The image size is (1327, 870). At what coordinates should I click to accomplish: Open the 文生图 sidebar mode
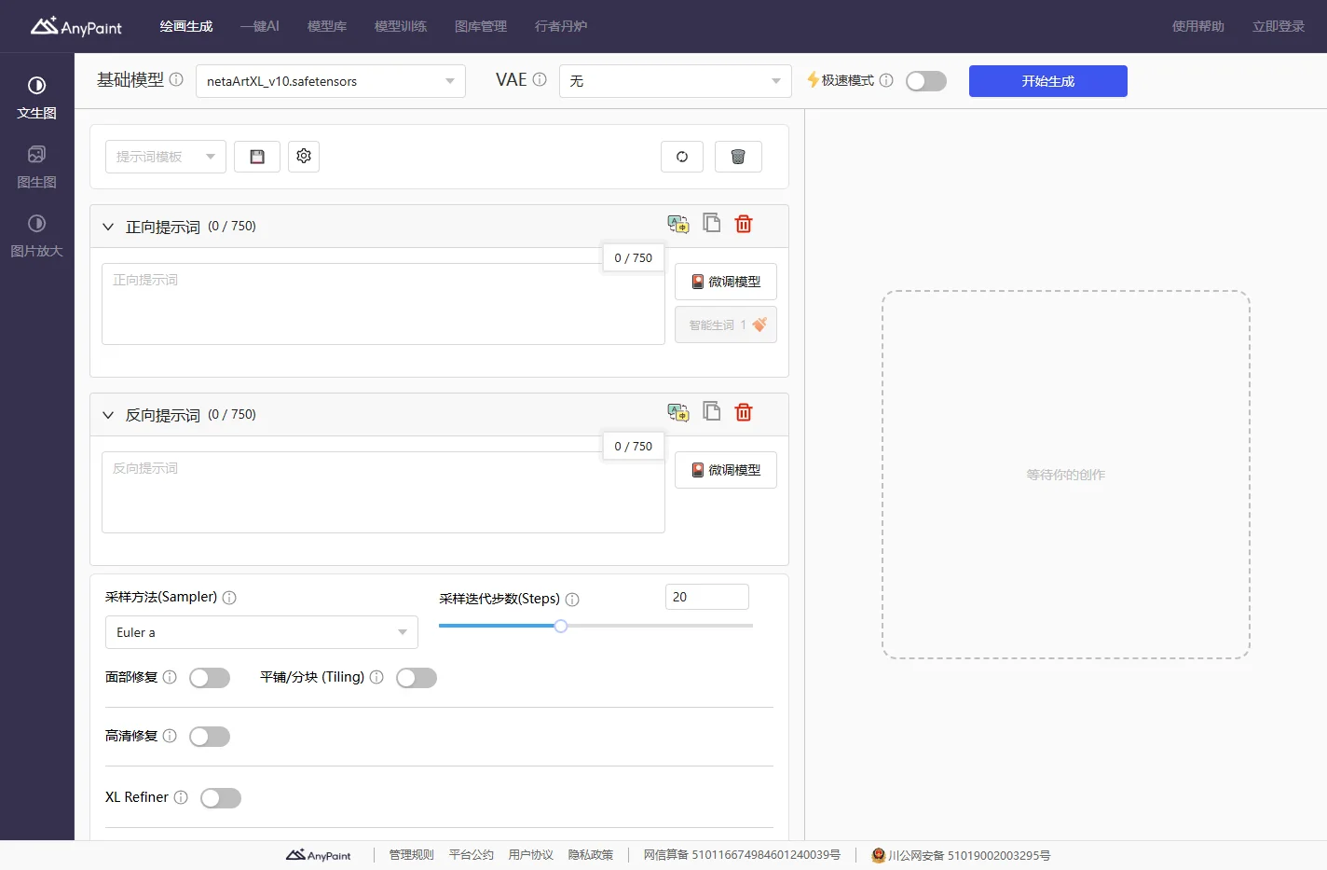point(36,98)
